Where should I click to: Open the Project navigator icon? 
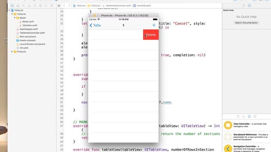[12, 5]
